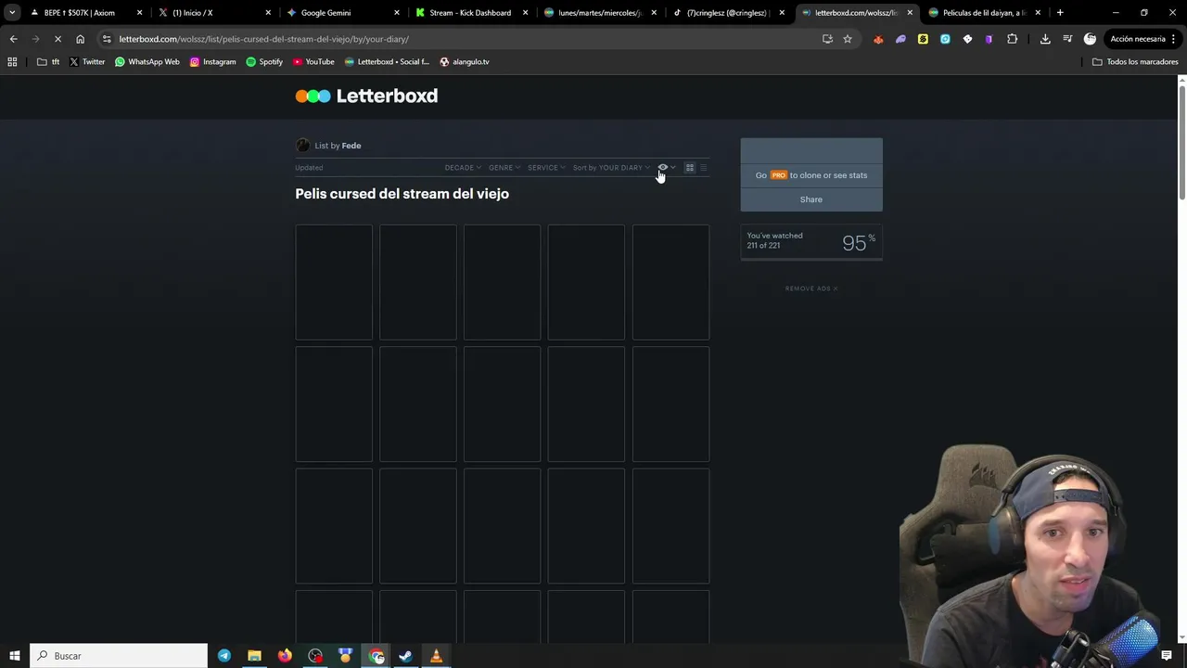Open the Windows Start menu
Viewport: 1187px width, 668px height.
coord(14,656)
